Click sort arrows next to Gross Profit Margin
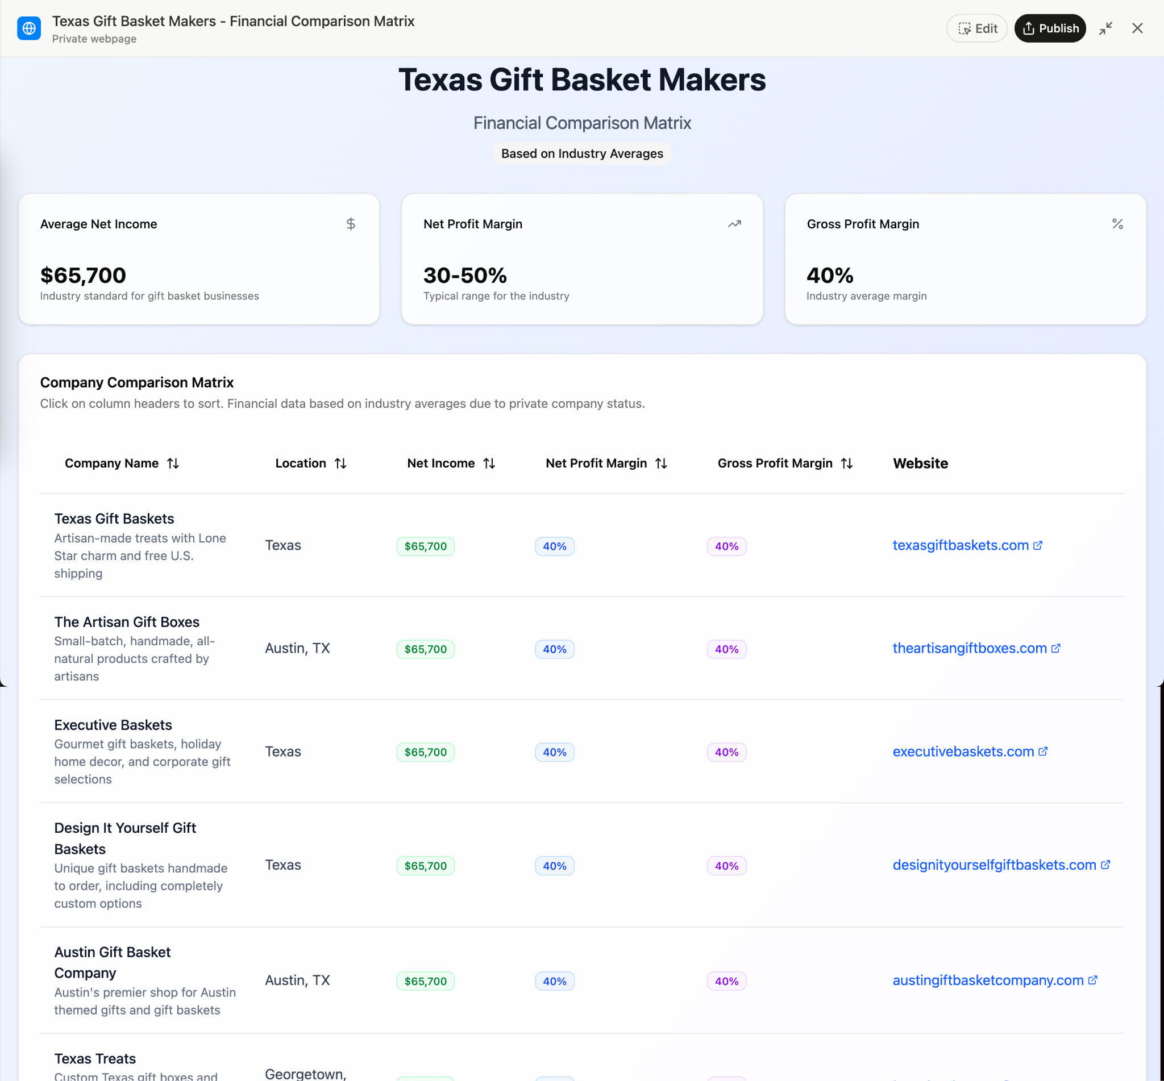The width and height of the screenshot is (1164, 1081). (847, 464)
